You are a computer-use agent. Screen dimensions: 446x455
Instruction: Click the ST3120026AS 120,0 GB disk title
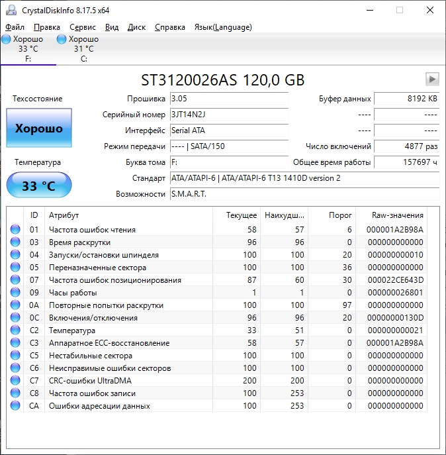tap(223, 80)
